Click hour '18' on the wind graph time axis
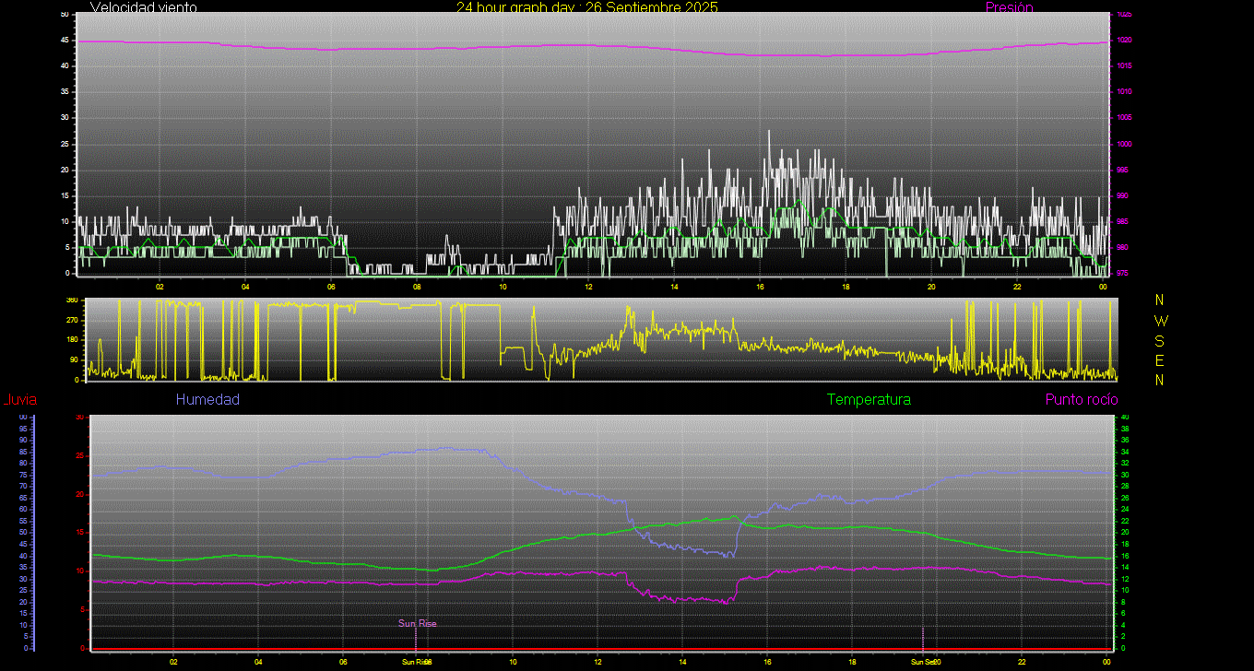Image resolution: width=1254 pixels, height=671 pixels. (x=846, y=287)
